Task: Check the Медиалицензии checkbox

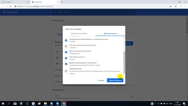Action: [x=66, y=71]
